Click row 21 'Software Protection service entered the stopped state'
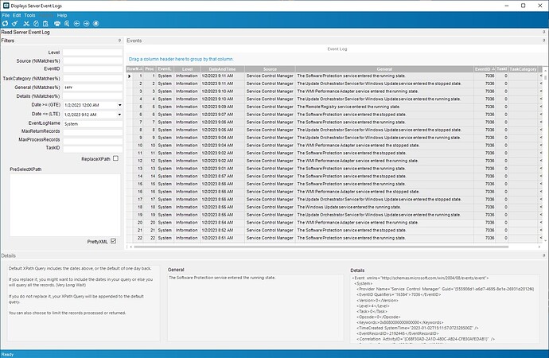549x358 pixels. 334,230
